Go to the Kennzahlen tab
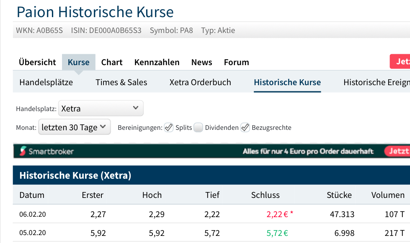This screenshot has width=410, height=243. tap(157, 62)
